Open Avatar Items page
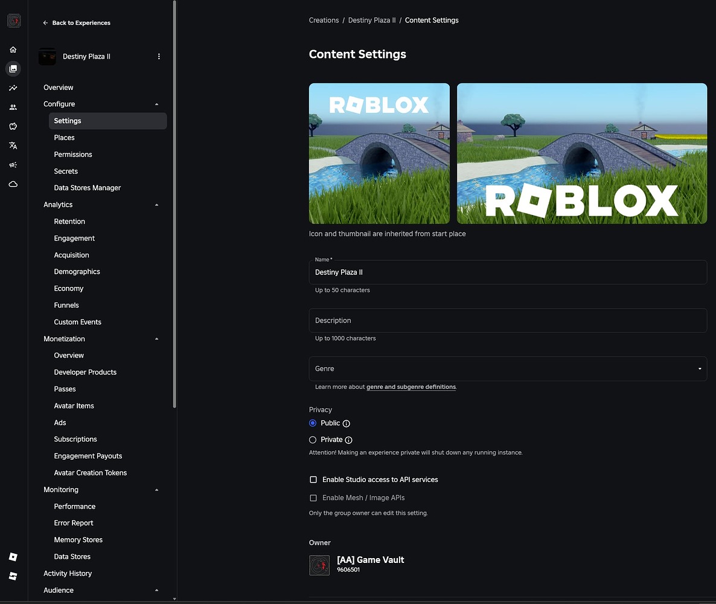This screenshot has height=604, width=716. pyautogui.click(x=74, y=406)
